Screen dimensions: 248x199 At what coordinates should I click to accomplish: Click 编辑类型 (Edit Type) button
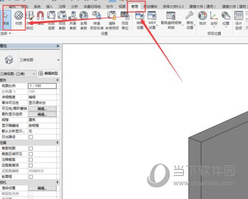pyautogui.click(x=48, y=73)
